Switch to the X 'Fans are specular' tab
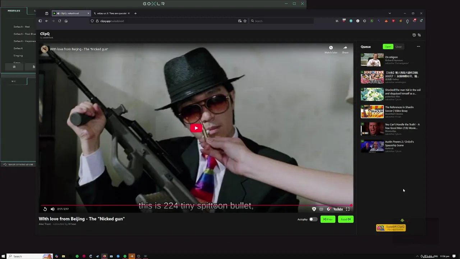The image size is (460, 259). (x=111, y=13)
